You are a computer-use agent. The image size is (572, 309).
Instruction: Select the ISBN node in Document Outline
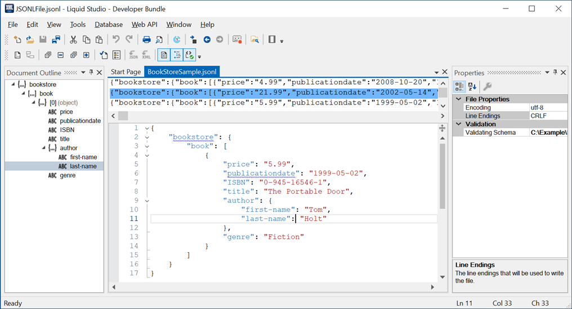(x=67, y=130)
